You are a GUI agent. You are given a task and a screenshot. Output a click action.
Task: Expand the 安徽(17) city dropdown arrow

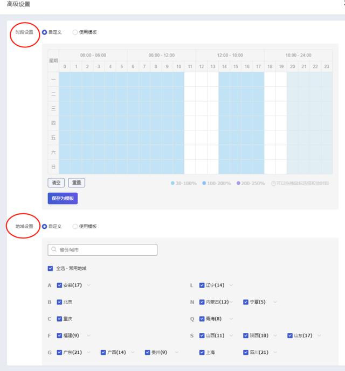coord(88,285)
